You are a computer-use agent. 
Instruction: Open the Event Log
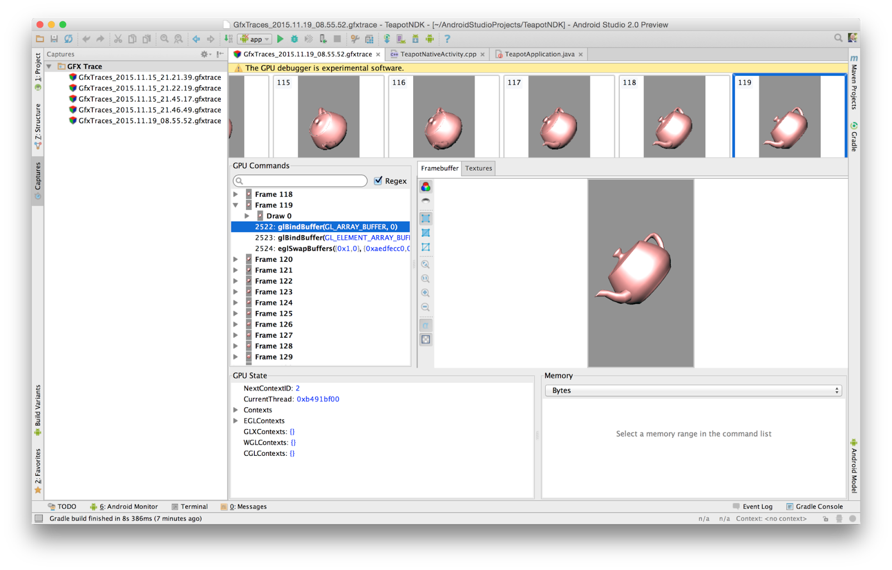tap(757, 506)
